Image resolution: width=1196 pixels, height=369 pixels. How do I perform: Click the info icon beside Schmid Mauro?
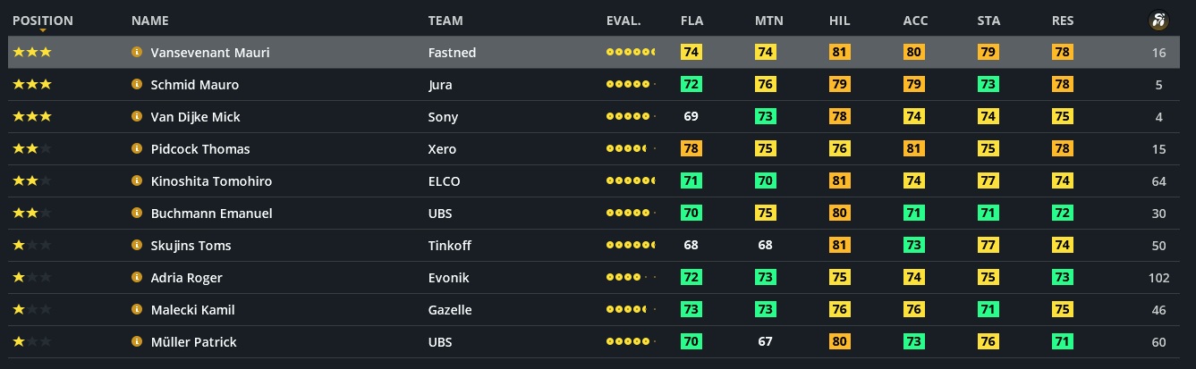[137, 85]
